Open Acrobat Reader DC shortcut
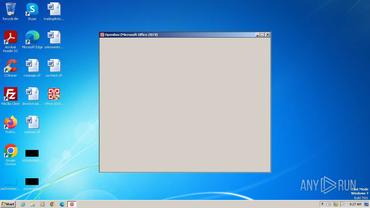The width and height of the screenshot is (370, 208). (x=10, y=42)
